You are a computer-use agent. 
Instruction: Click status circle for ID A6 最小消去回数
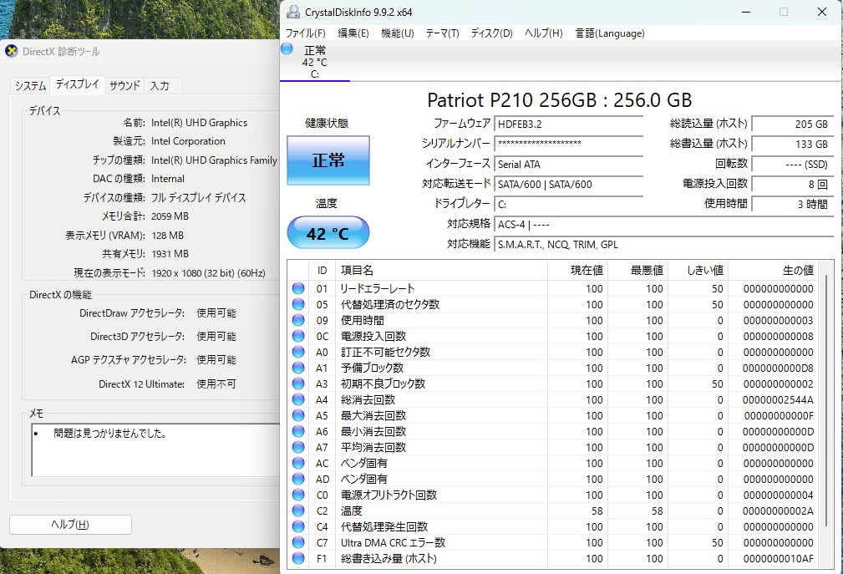click(x=298, y=431)
